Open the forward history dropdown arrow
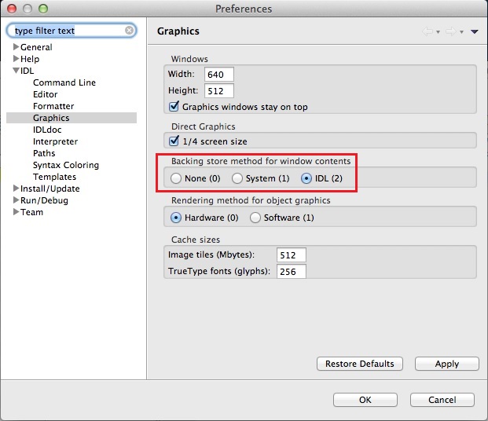 tap(461, 31)
